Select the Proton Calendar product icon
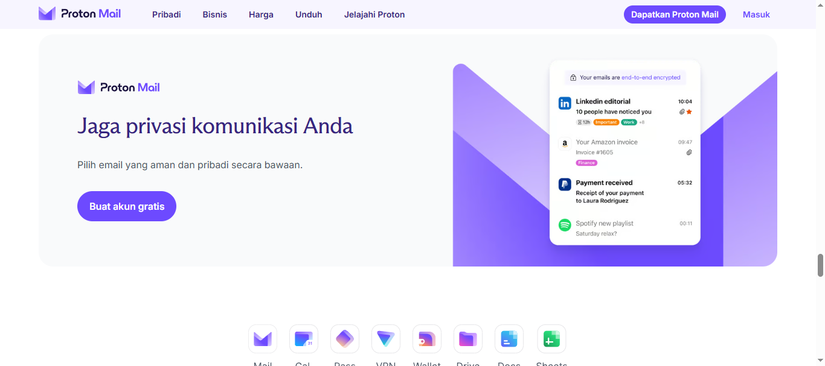 (304, 339)
